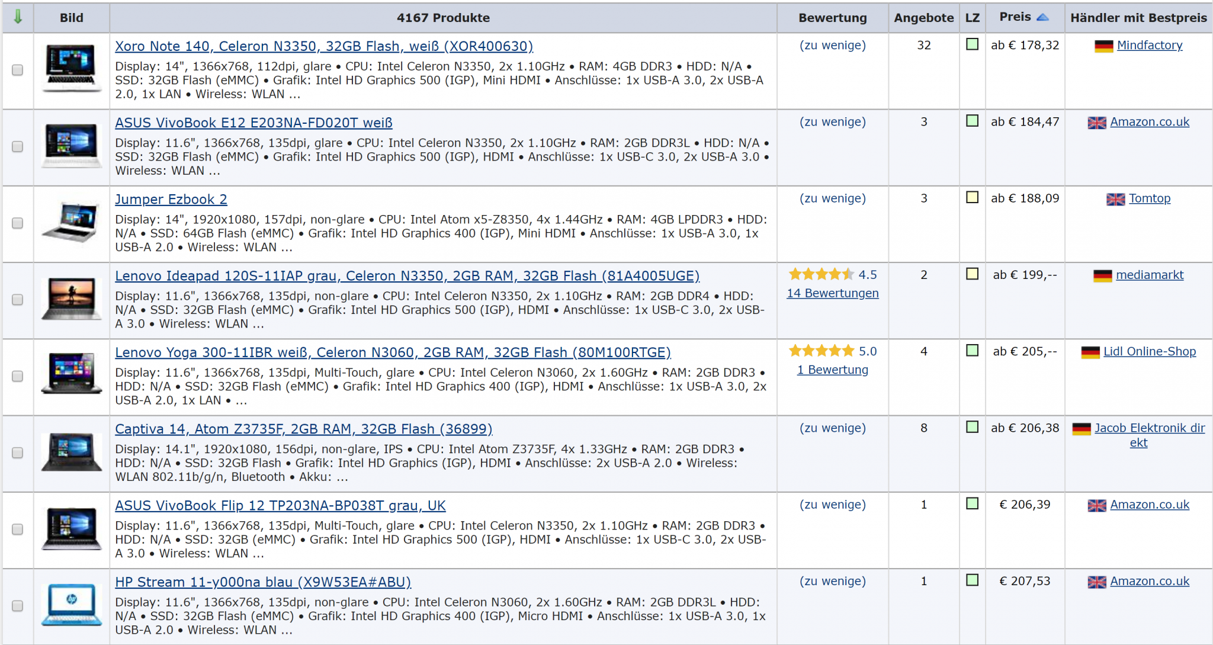Click the German flag beside Jacob Elektronik

[1082, 429]
